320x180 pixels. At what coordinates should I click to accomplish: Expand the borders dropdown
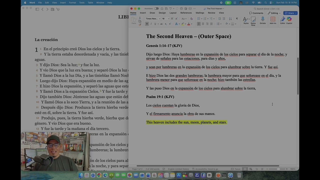pos(236,24)
